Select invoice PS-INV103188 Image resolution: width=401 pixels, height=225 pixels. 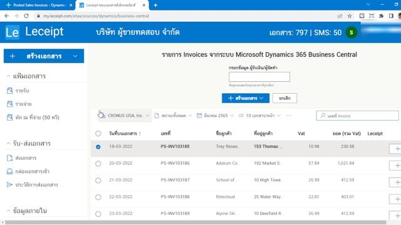click(98, 197)
